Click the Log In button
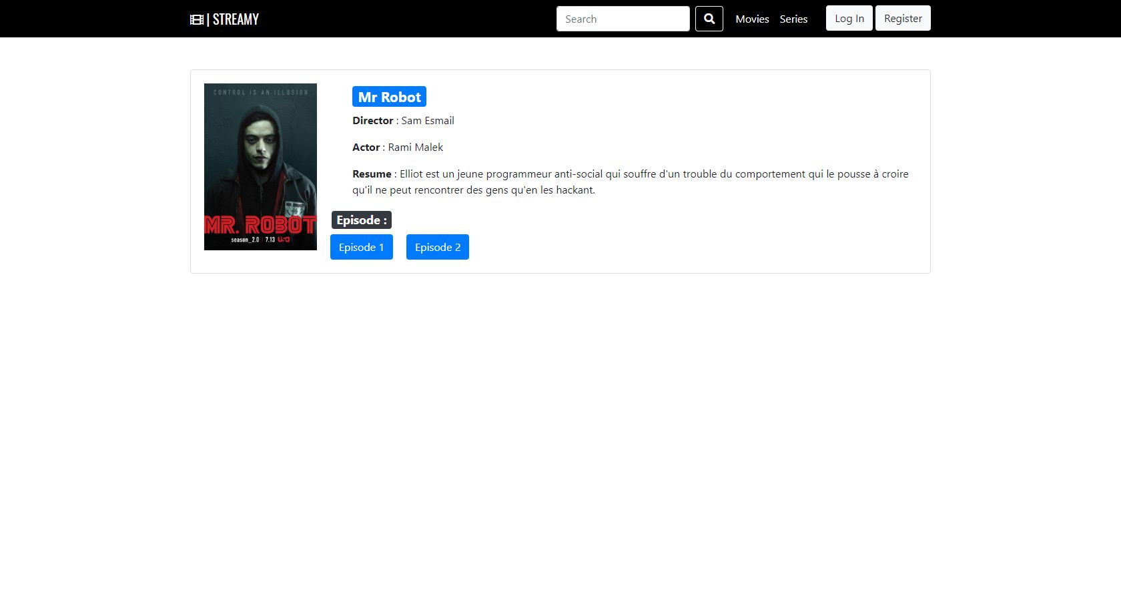The width and height of the screenshot is (1121, 594). pyautogui.click(x=849, y=18)
